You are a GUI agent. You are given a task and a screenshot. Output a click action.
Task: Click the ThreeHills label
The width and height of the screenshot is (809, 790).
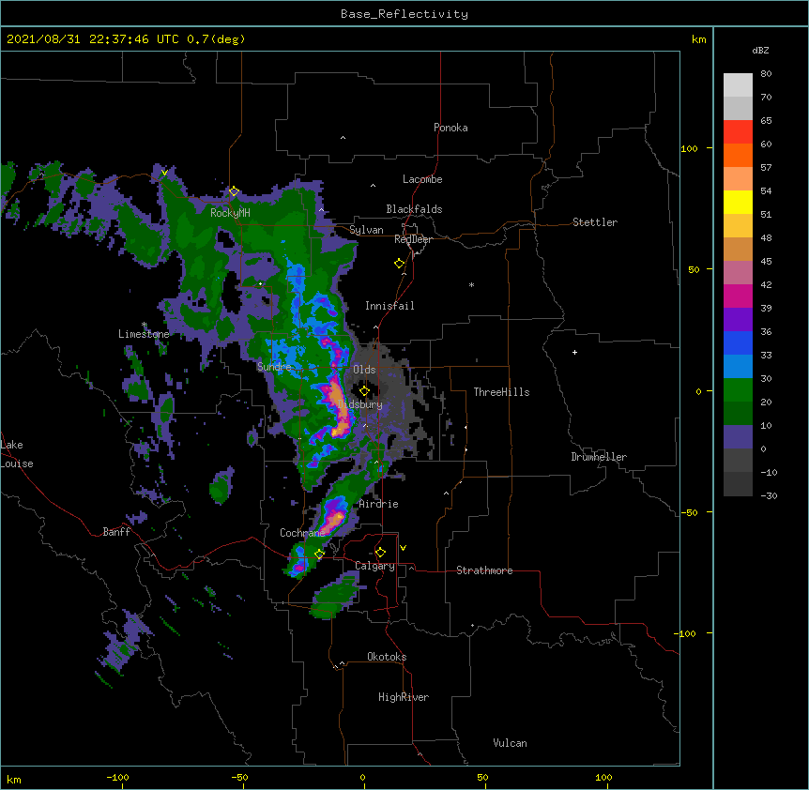pyautogui.click(x=501, y=392)
